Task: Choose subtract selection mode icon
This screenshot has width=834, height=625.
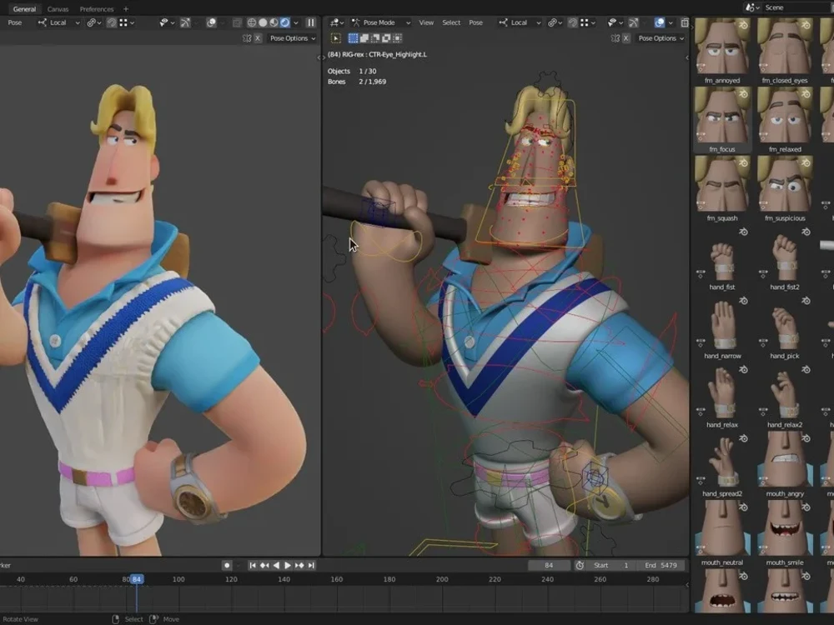Action: pyautogui.click(x=375, y=38)
